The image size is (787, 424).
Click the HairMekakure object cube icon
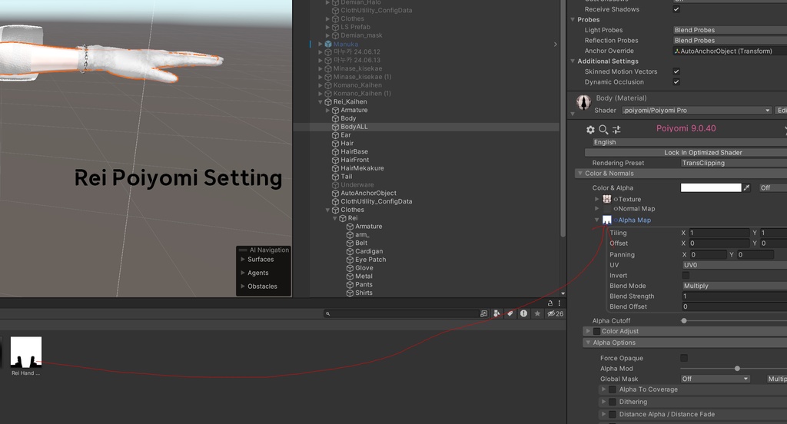click(335, 168)
